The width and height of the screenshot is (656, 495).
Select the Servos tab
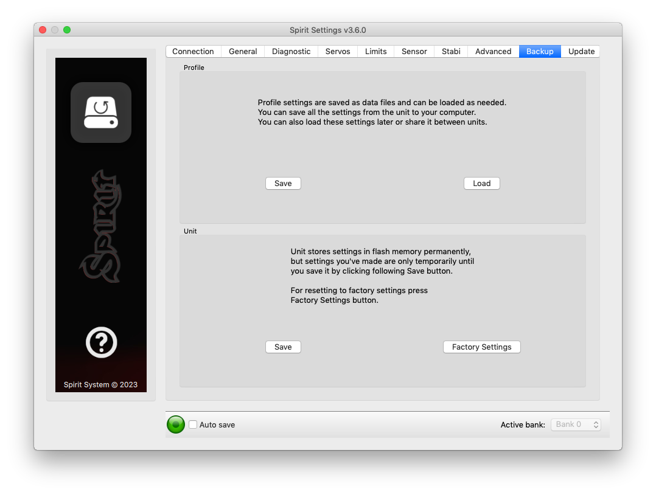pos(338,52)
